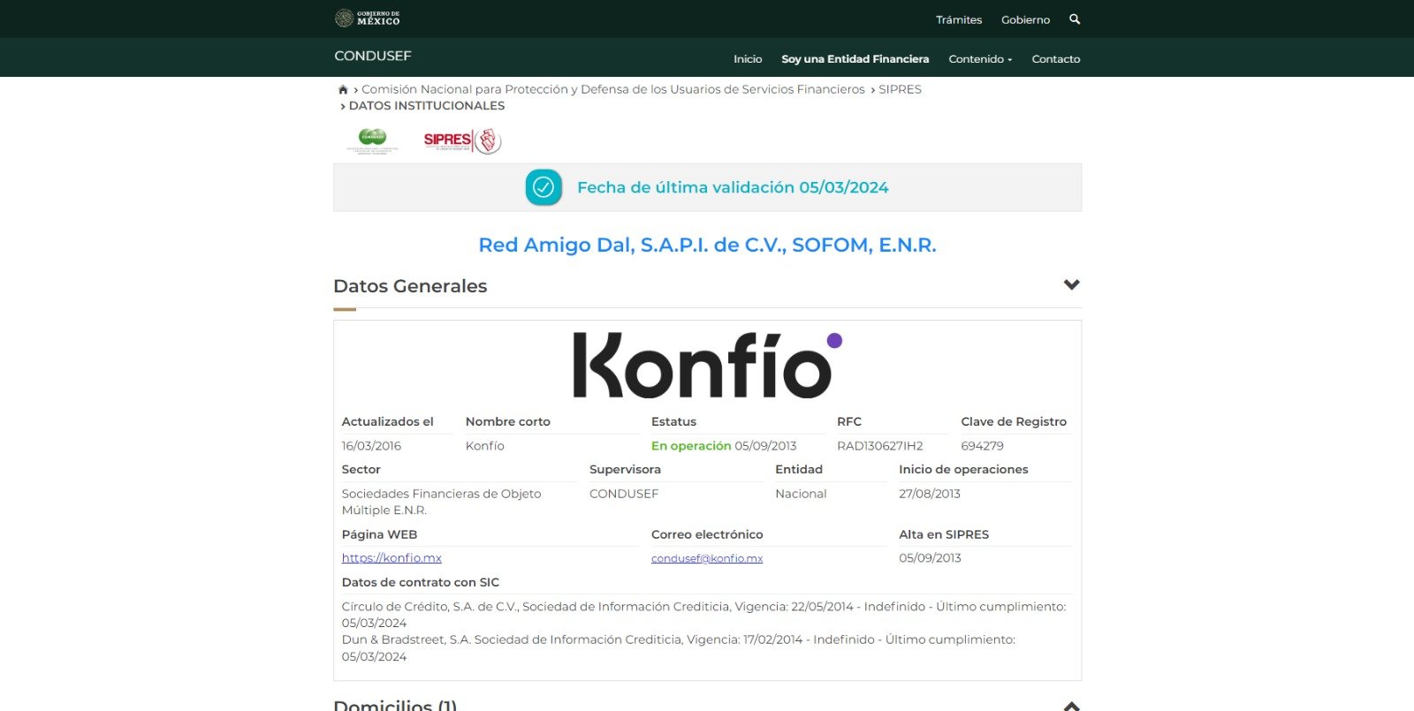Click the CONDUSEF green logo image
Viewport: 1414px width, 711px height.
click(x=372, y=140)
